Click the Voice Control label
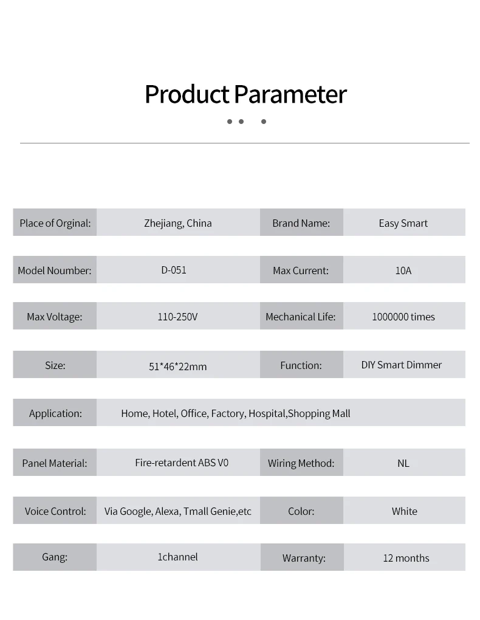480x620 pixels. pos(55,511)
